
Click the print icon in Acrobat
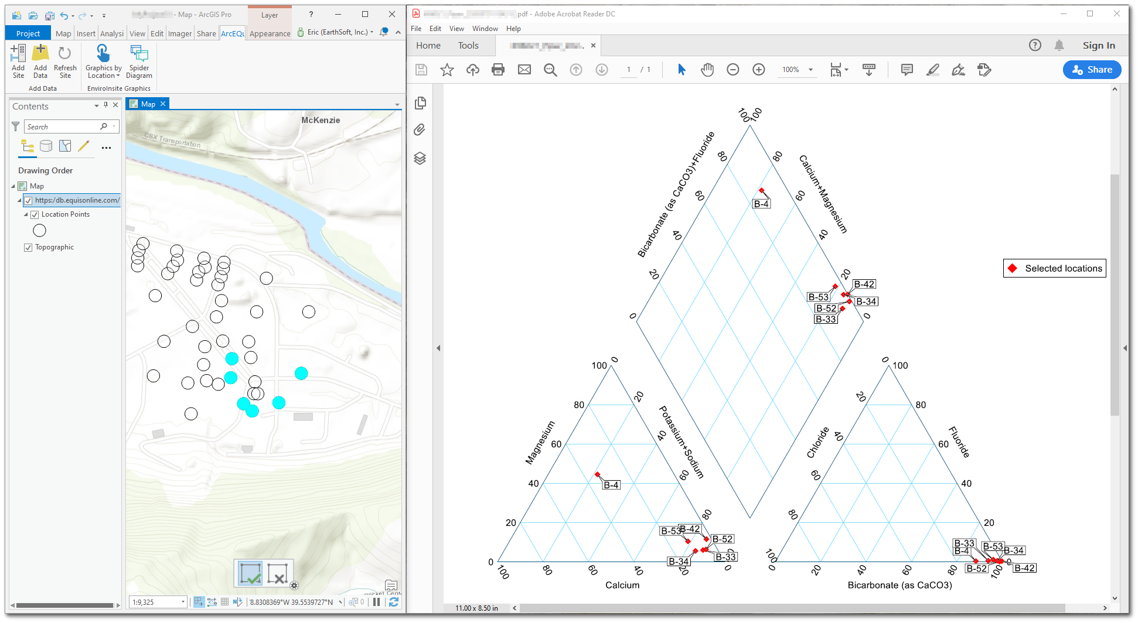pos(498,70)
